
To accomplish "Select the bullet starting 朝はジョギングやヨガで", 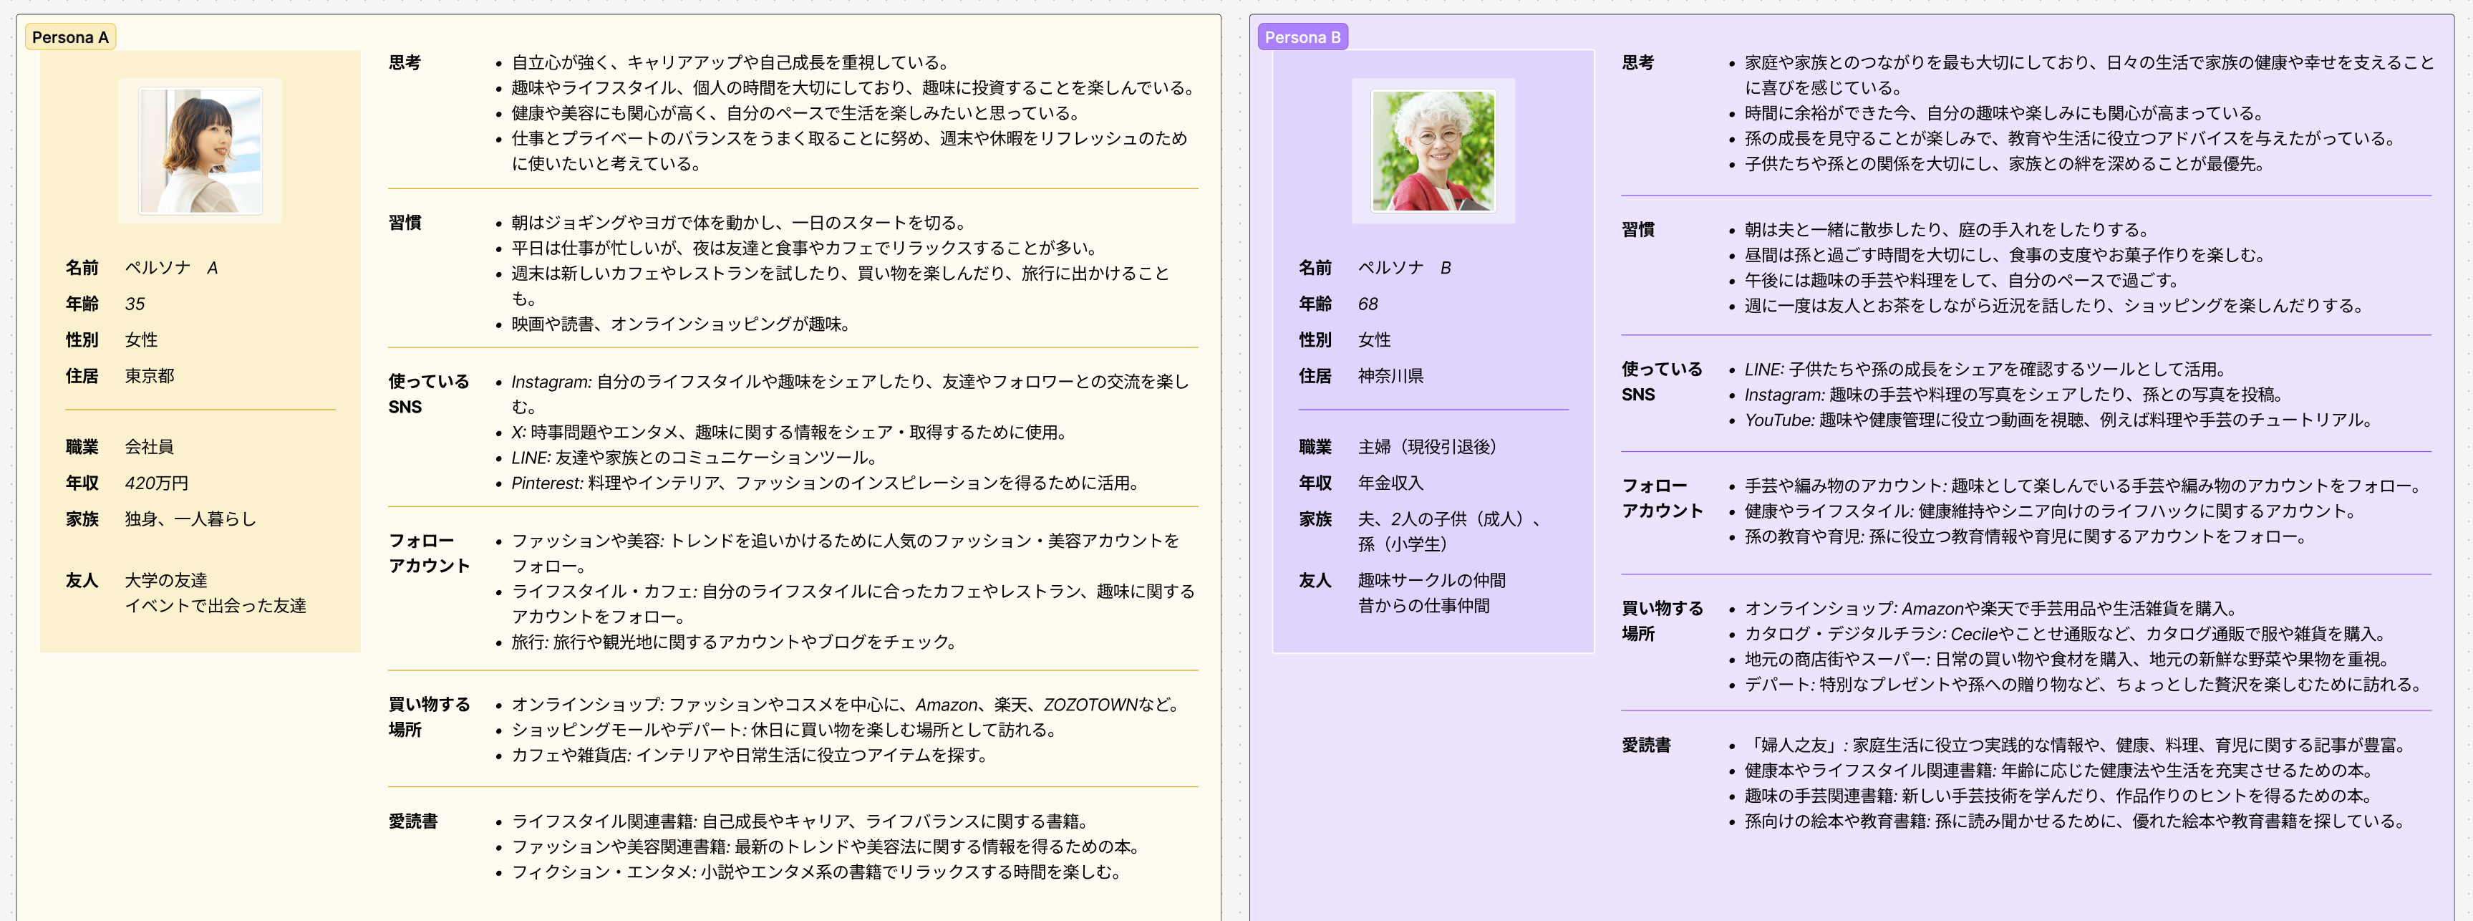I will point(737,223).
